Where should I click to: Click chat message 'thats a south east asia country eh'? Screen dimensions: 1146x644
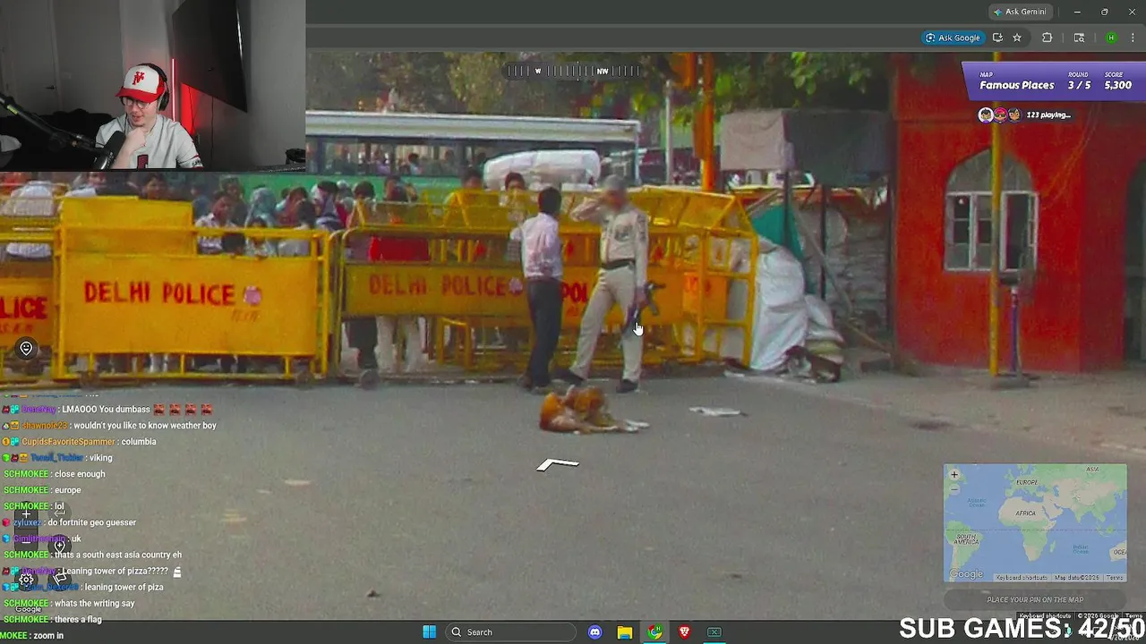(x=118, y=555)
